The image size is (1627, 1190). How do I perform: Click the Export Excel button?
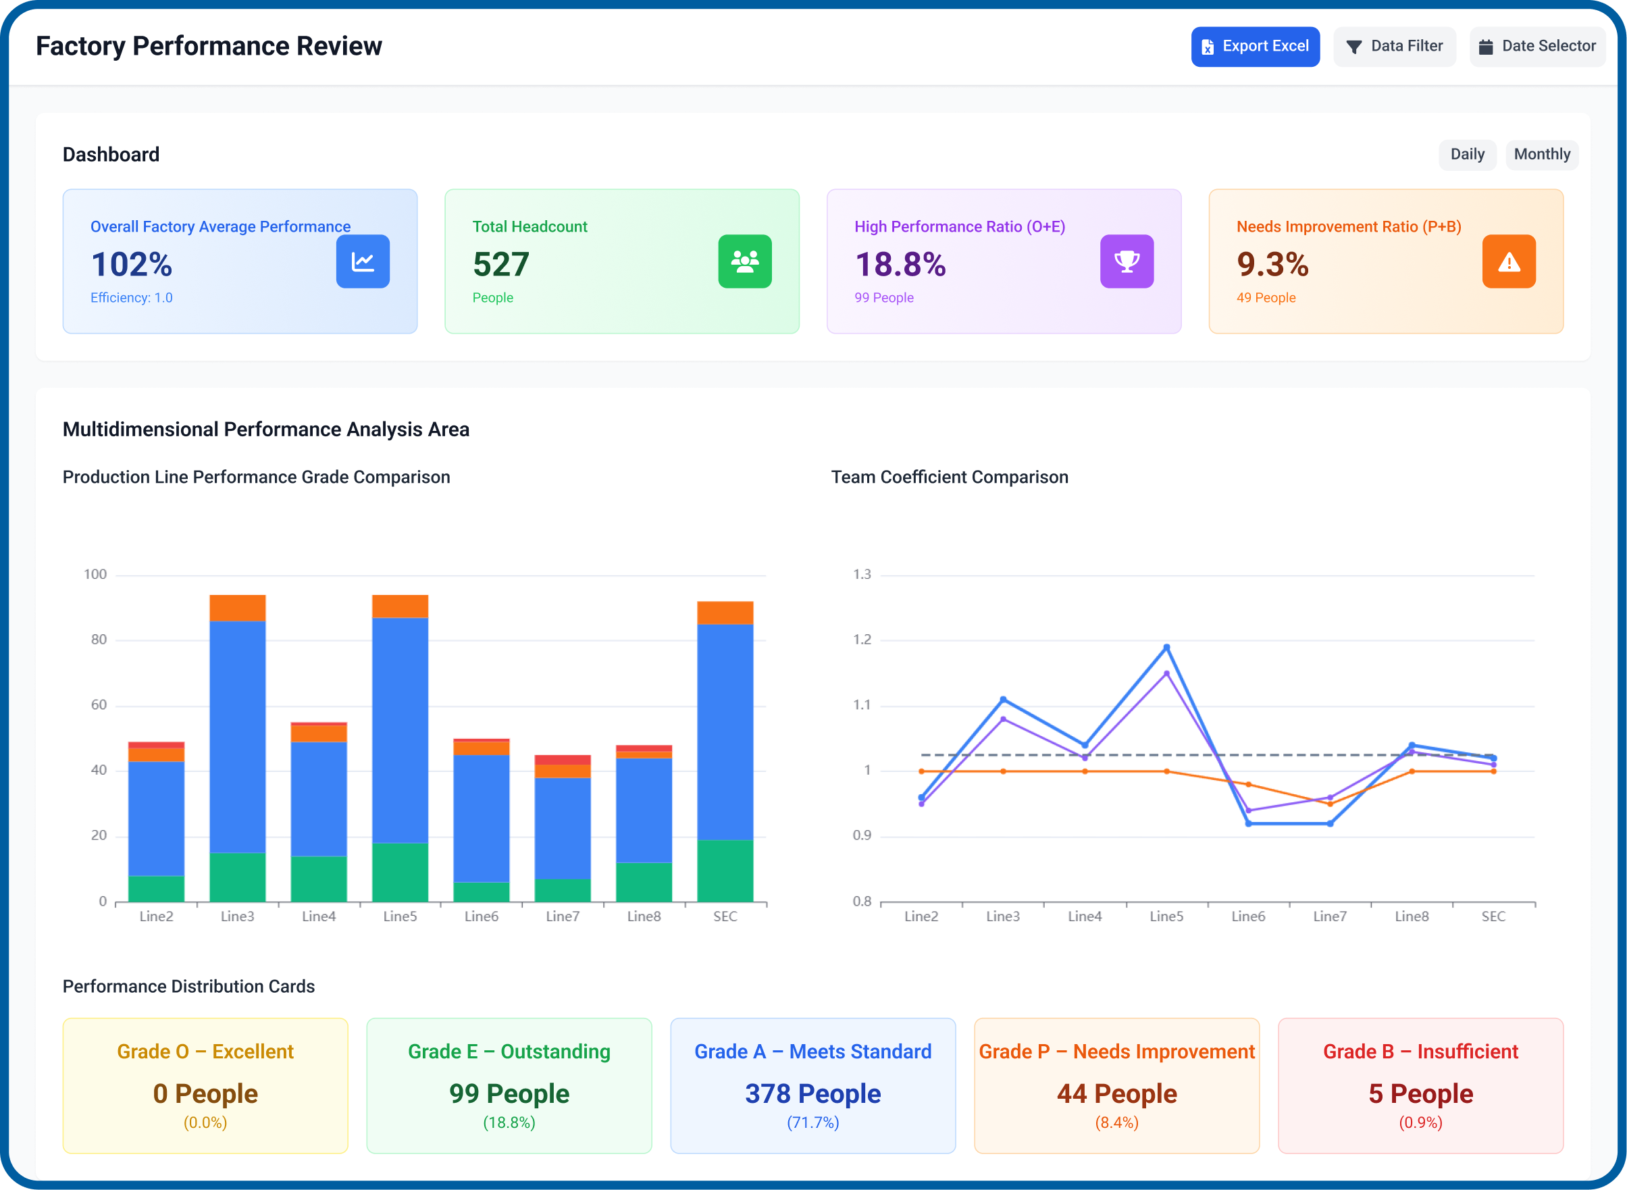tap(1256, 46)
